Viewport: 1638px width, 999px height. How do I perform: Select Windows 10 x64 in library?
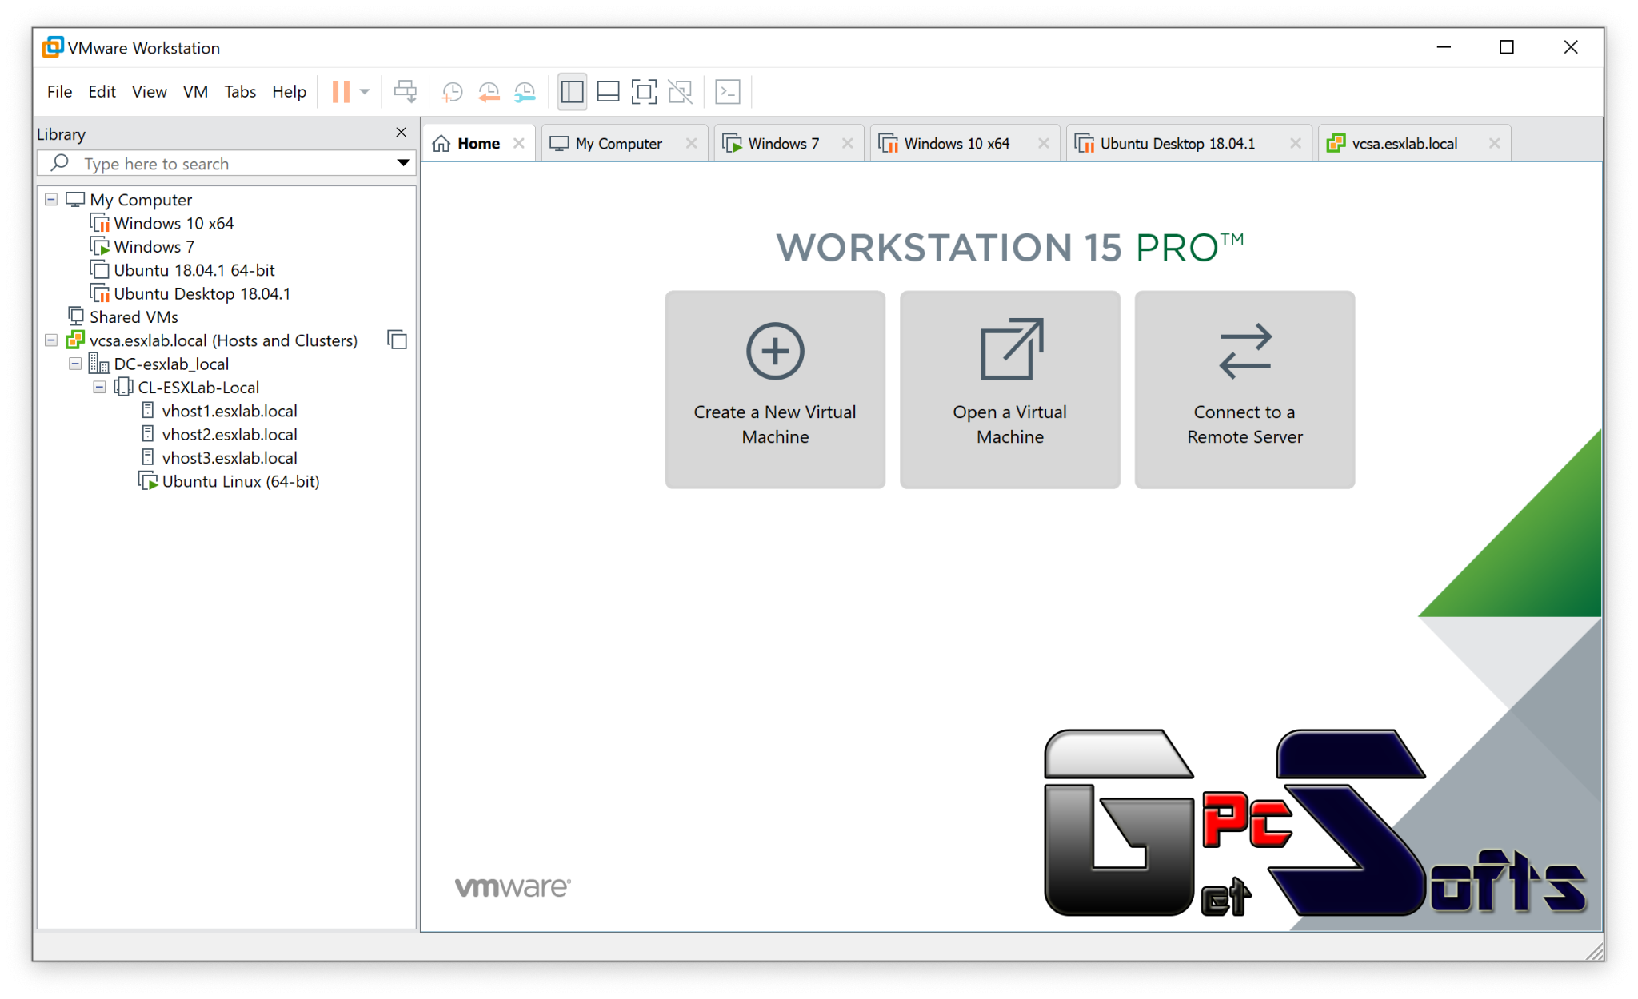[174, 223]
